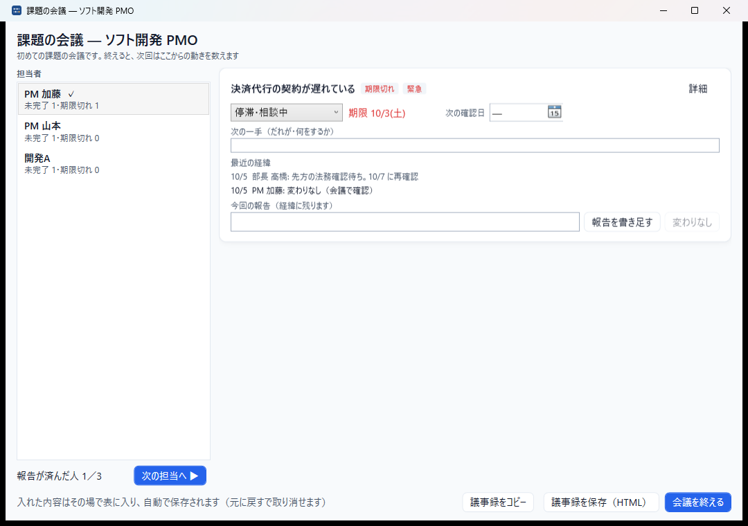748x526 pixels.
Task: Click the 担当者 list header
Action: pos(29,73)
